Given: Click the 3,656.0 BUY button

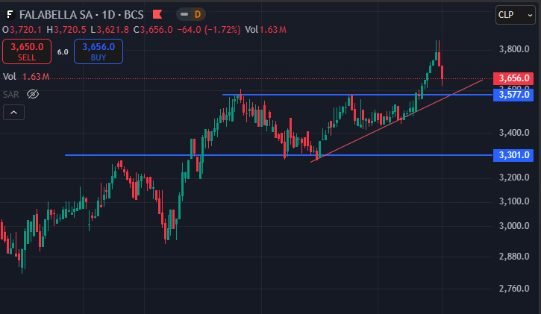Looking at the screenshot, I should [98, 51].
